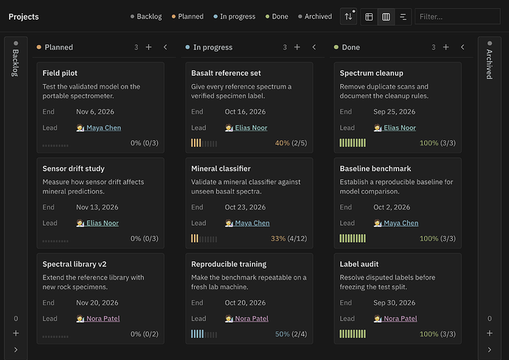The height and width of the screenshot is (360, 509).
Task: Open the vertical Archived column label
Action: click(490, 64)
